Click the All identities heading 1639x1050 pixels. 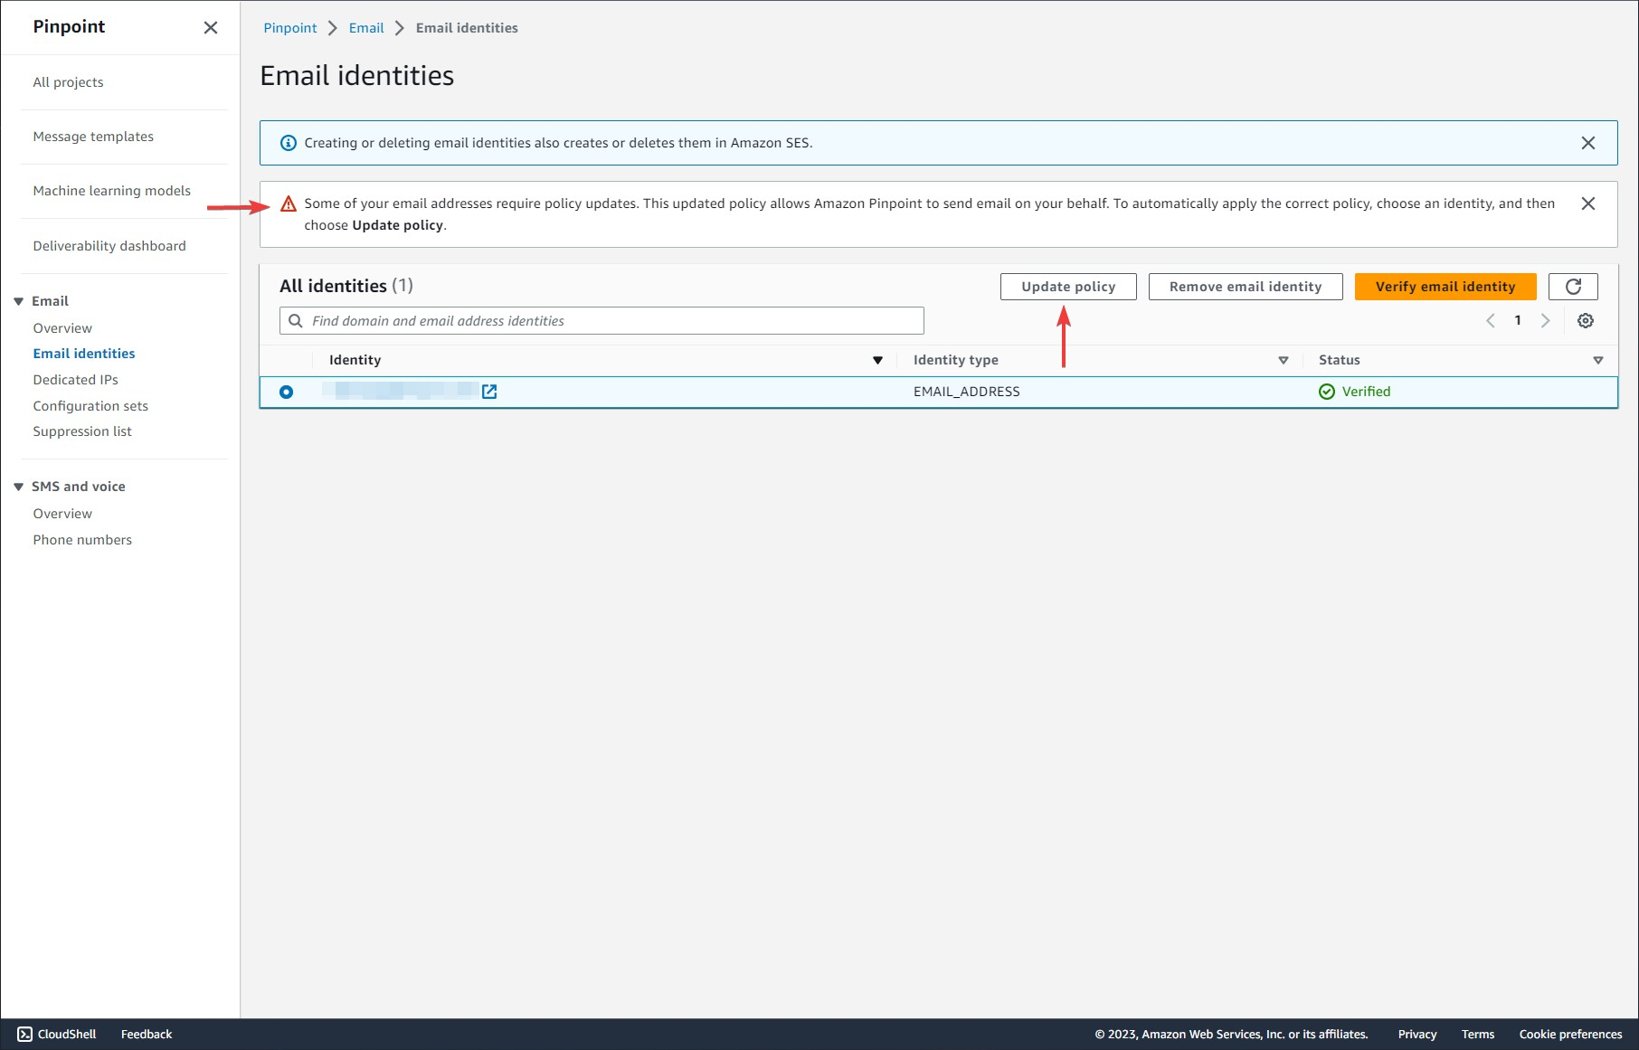click(x=346, y=286)
